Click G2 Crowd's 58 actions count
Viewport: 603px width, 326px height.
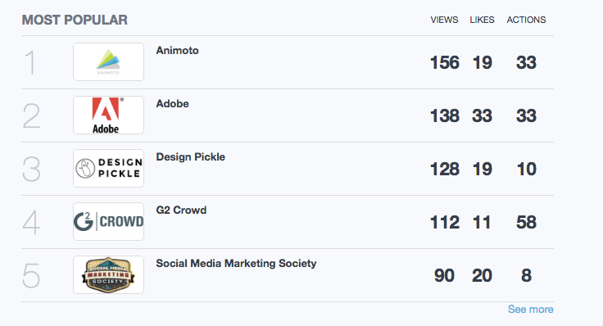point(526,222)
